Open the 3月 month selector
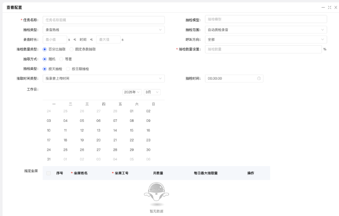Viewport: 339px width, 216px height. tap(152, 92)
